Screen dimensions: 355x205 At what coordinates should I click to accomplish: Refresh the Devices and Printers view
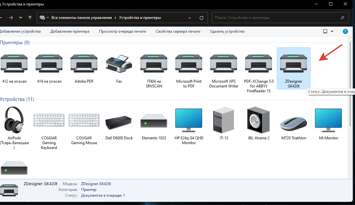(x=202, y=18)
